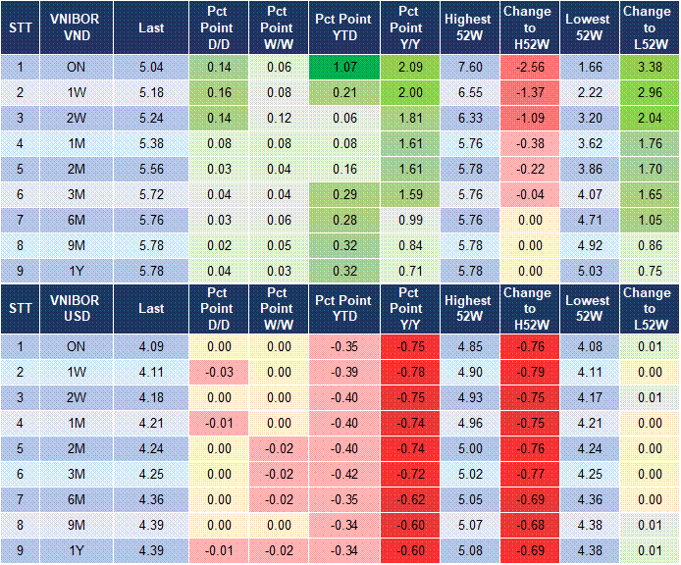Click the USD overnight Last value 4.09
The image size is (681, 565).
(151, 345)
